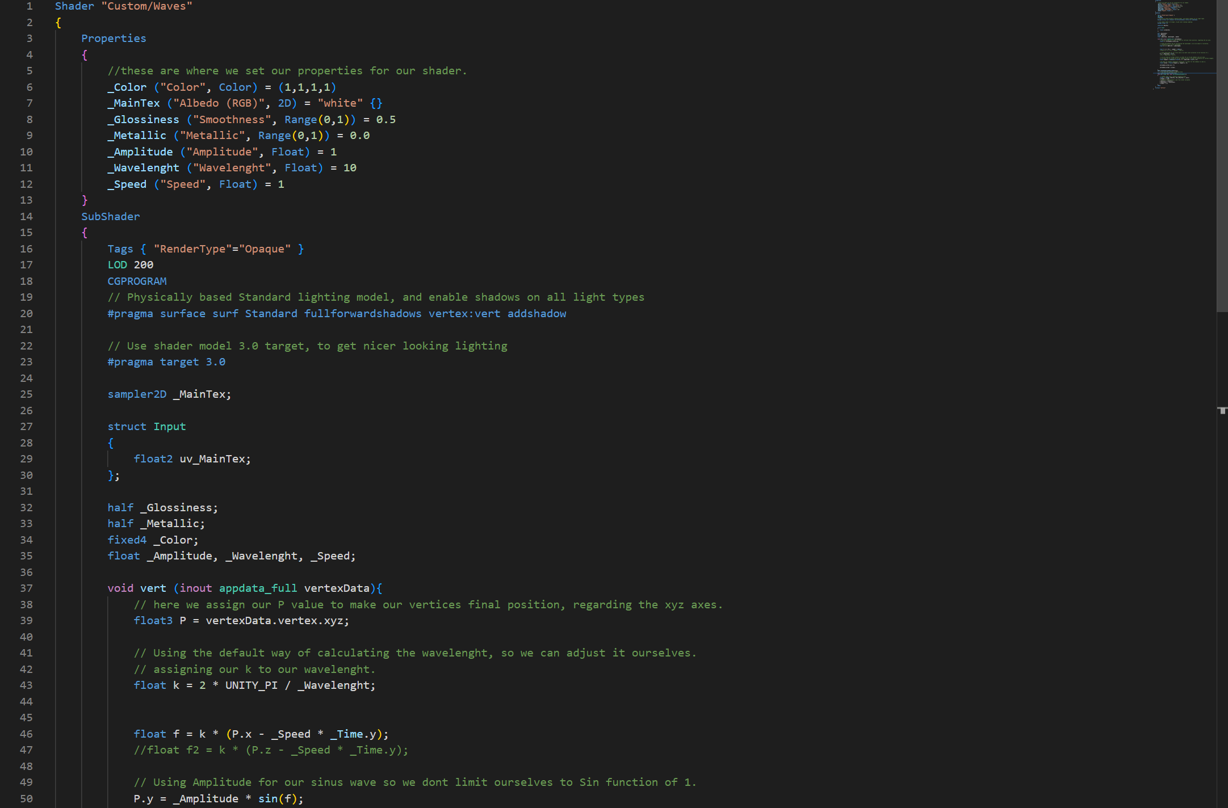The height and width of the screenshot is (808, 1228).
Task: Click line number 20 to select it
Action: tap(26, 313)
